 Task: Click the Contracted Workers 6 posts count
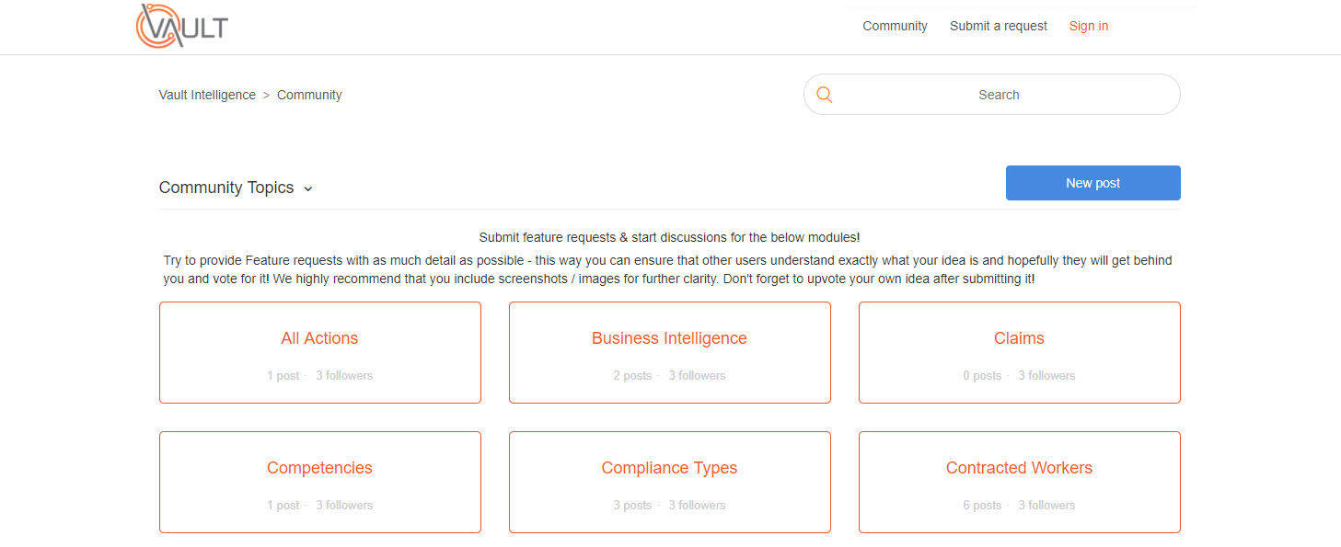982,505
